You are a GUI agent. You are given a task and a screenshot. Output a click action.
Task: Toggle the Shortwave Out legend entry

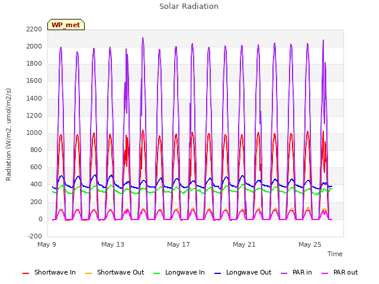(x=115, y=273)
